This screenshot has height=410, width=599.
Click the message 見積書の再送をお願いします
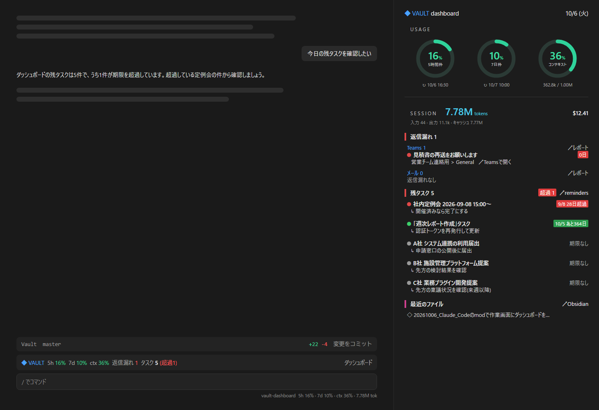[x=445, y=155]
